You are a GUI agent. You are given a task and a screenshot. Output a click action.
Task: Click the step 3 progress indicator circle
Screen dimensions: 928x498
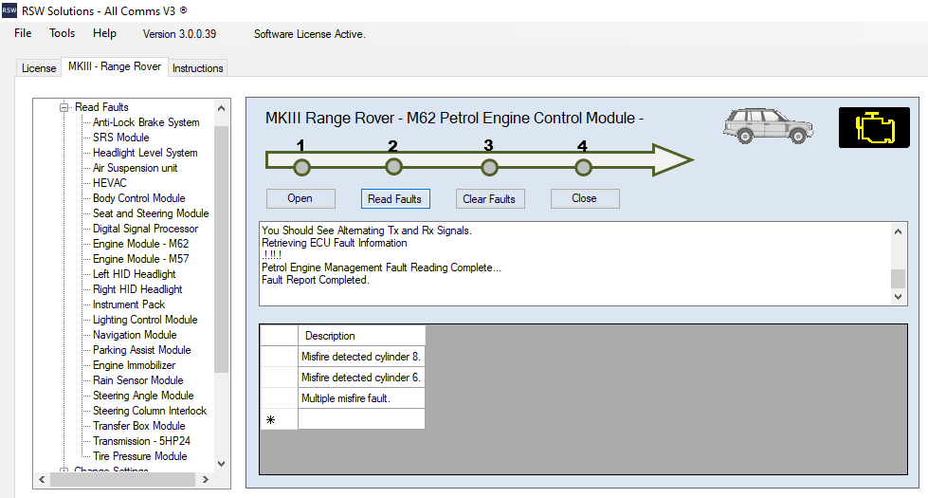[x=489, y=168]
